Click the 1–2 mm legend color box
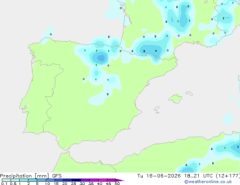This screenshot has height=185, width=240. [x=24, y=180]
